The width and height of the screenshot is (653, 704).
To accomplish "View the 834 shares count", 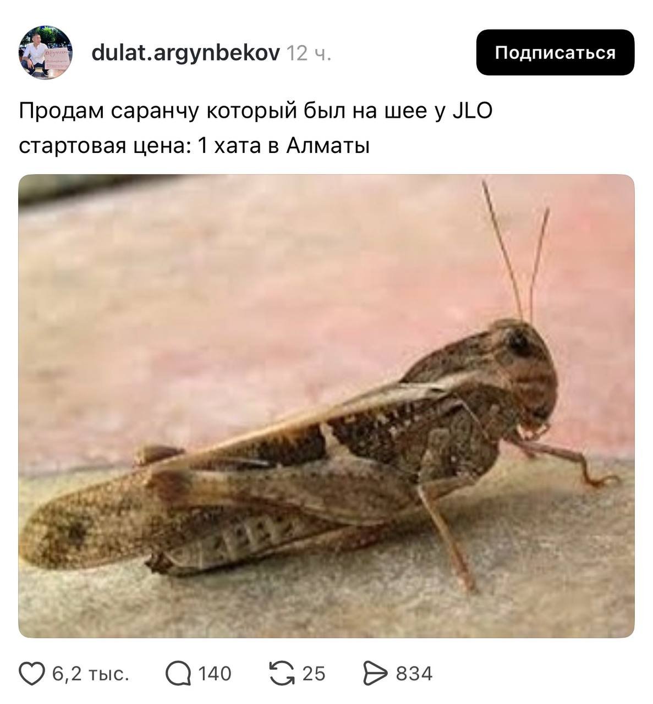I will tap(414, 674).
